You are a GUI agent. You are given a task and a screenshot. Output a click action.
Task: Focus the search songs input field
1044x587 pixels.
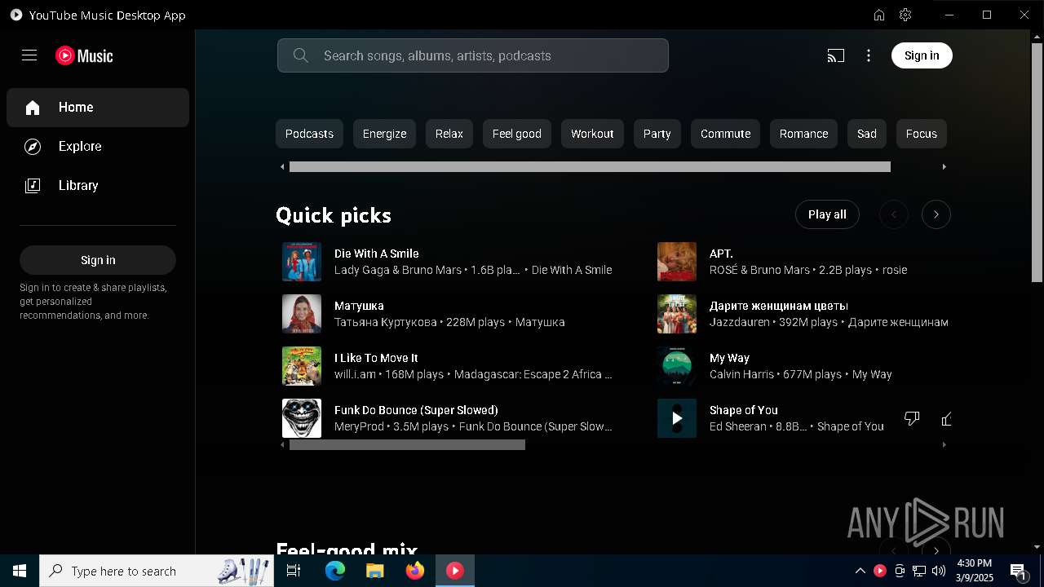click(473, 55)
